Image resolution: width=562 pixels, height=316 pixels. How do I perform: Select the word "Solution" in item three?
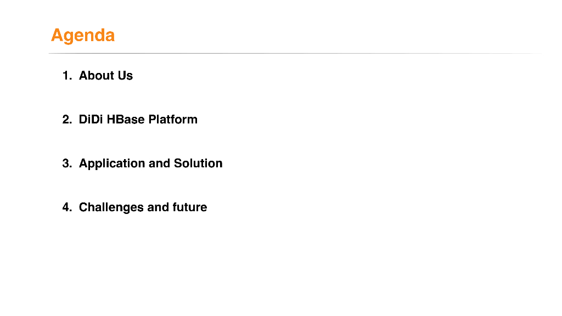click(x=198, y=163)
